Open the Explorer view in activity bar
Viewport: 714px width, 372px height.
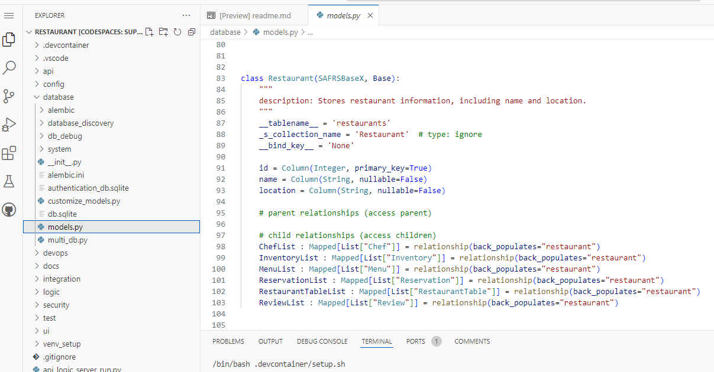(9, 40)
